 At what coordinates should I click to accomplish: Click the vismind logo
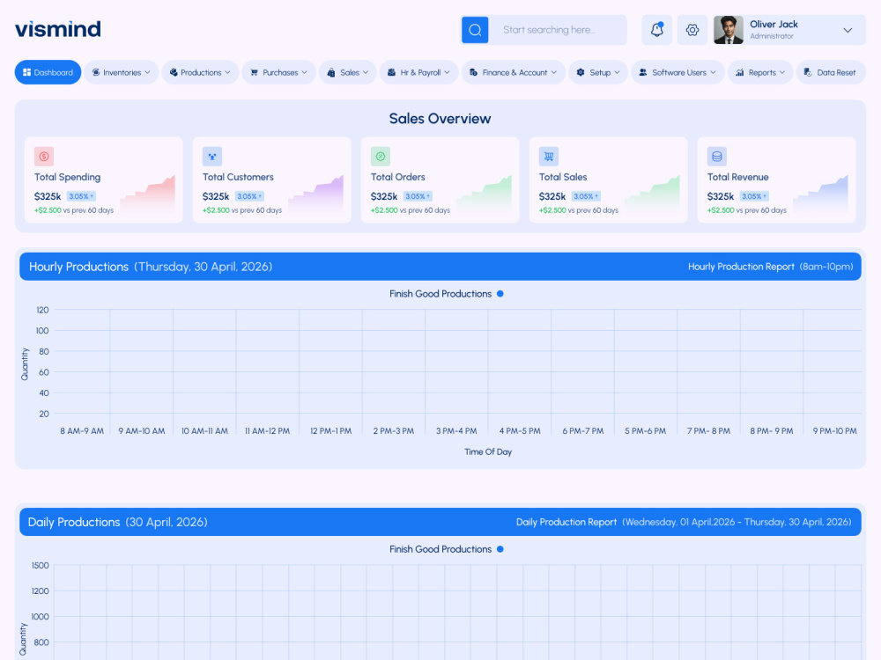[58, 29]
